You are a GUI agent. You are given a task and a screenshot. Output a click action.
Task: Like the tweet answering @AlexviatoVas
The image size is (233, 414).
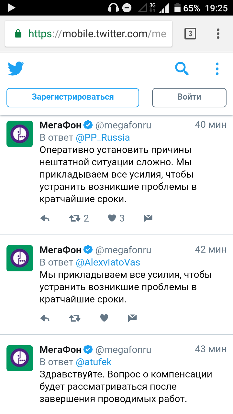[104, 318]
